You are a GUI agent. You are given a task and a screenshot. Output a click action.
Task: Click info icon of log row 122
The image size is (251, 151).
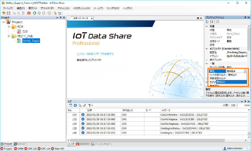(x=83, y=115)
